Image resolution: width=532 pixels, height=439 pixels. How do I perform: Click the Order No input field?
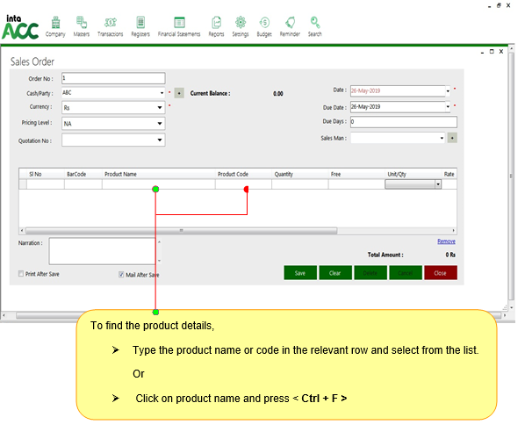(x=112, y=78)
